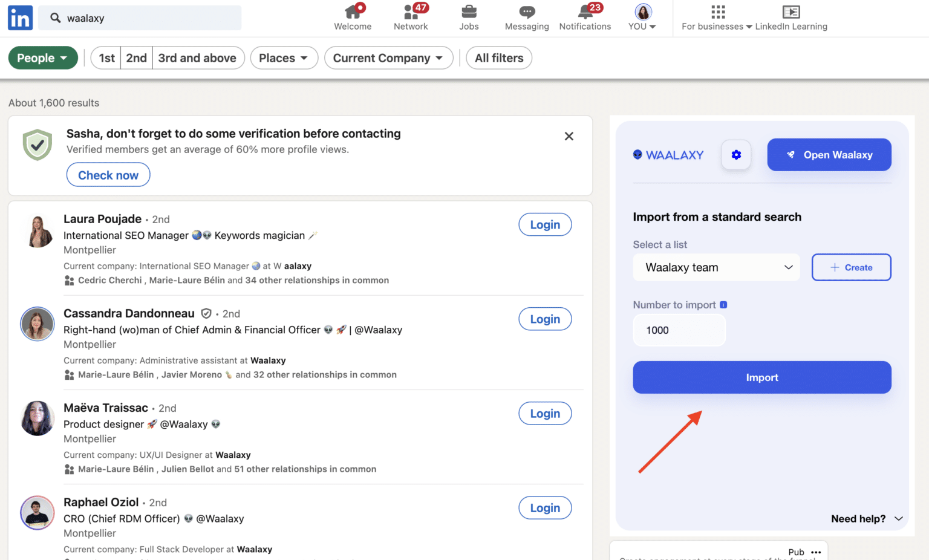Click the LinkedIn home logo
Screen dimensions: 929x560
coord(19,18)
